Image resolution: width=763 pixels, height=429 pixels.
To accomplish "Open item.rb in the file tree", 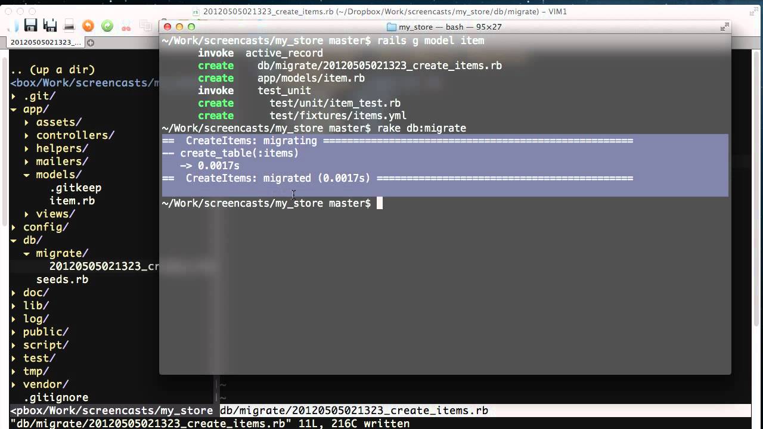I will click(72, 201).
